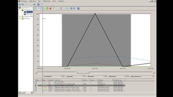Open the graph type dropdown arrow
The image size is (173, 97).
(44, 8)
